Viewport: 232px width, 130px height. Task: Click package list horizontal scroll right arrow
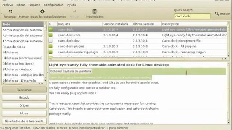[225, 59]
